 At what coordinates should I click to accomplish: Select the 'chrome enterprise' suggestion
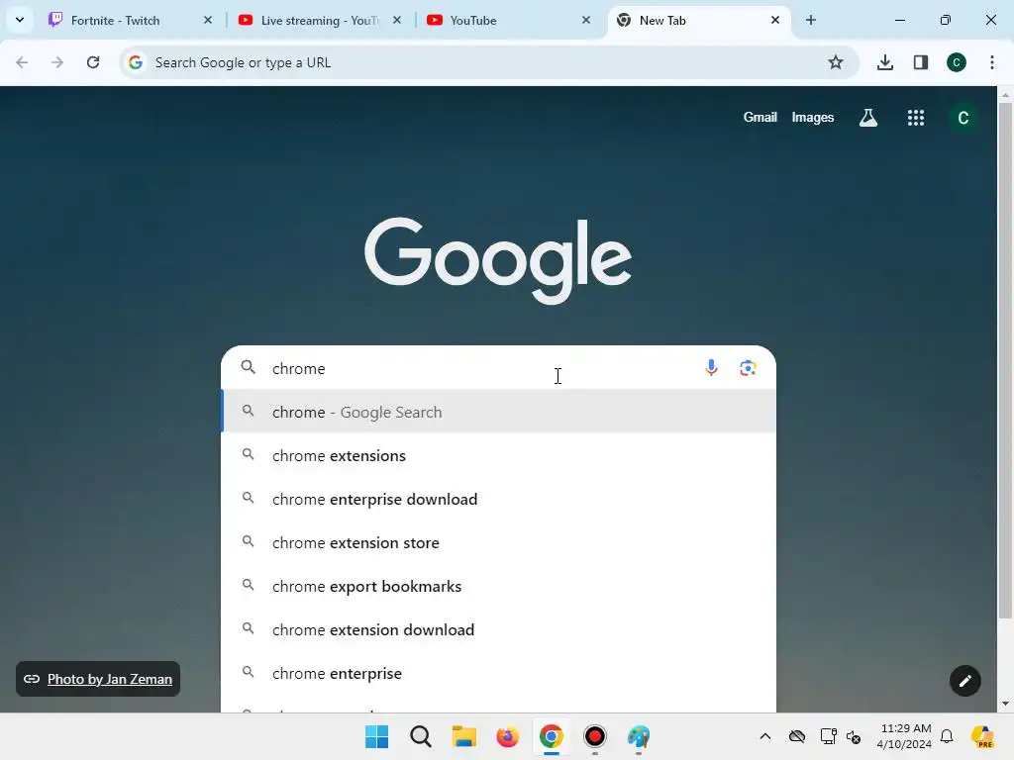click(x=499, y=673)
